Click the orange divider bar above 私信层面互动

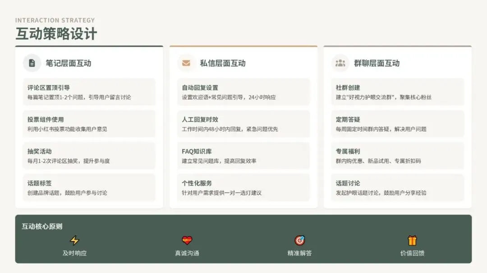pos(243,45)
